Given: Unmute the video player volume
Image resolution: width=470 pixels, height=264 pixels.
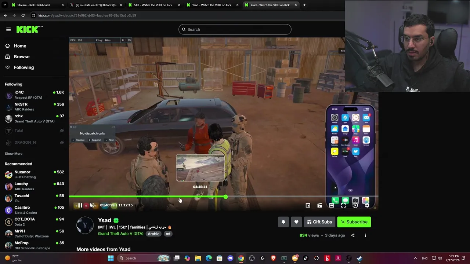Looking at the screenshot, I should point(92,205).
